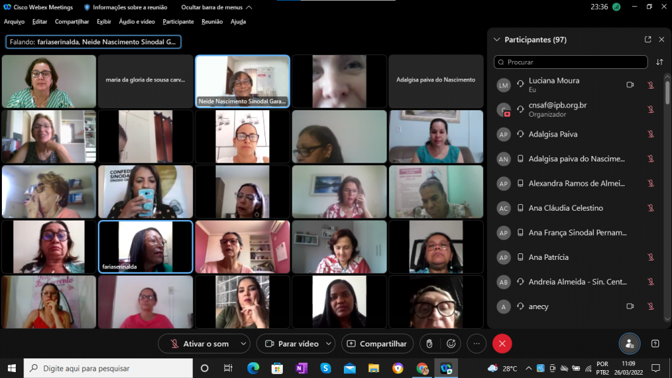Click Luciana Moura's camera icon

630,85
